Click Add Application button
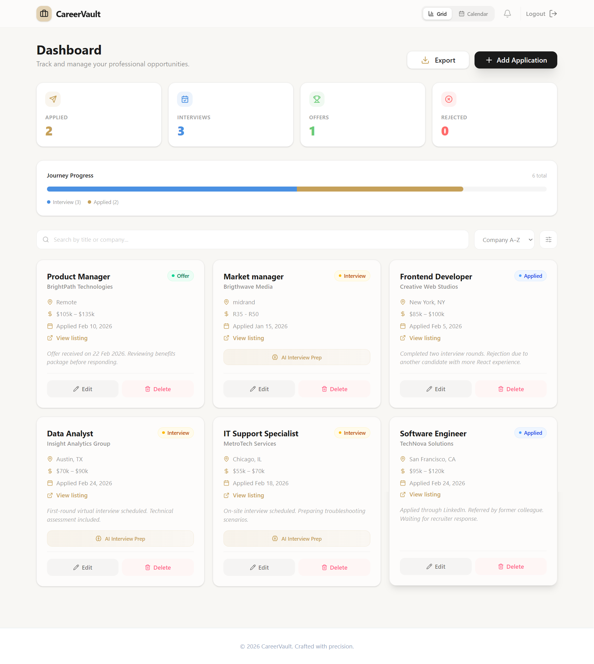Screen dimensions: 594x664 (x=516, y=60)
